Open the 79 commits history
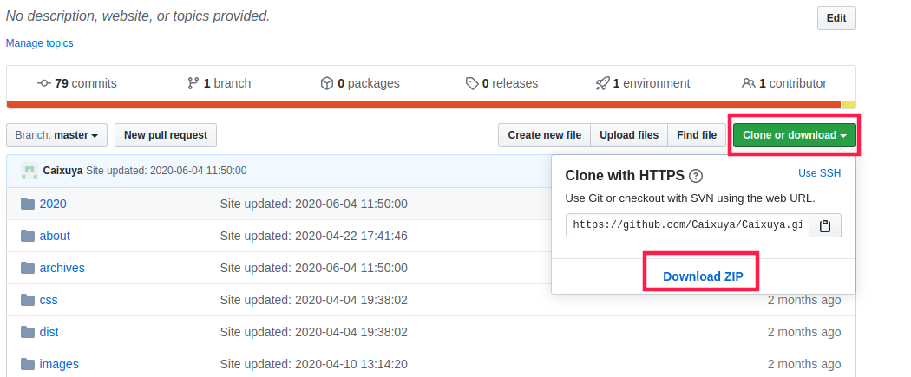Image resolution: width=911 pixels, height=377 pixels. click(x=76, y=83)
